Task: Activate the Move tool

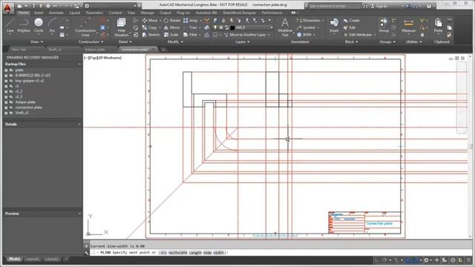Action: point(150,20)
